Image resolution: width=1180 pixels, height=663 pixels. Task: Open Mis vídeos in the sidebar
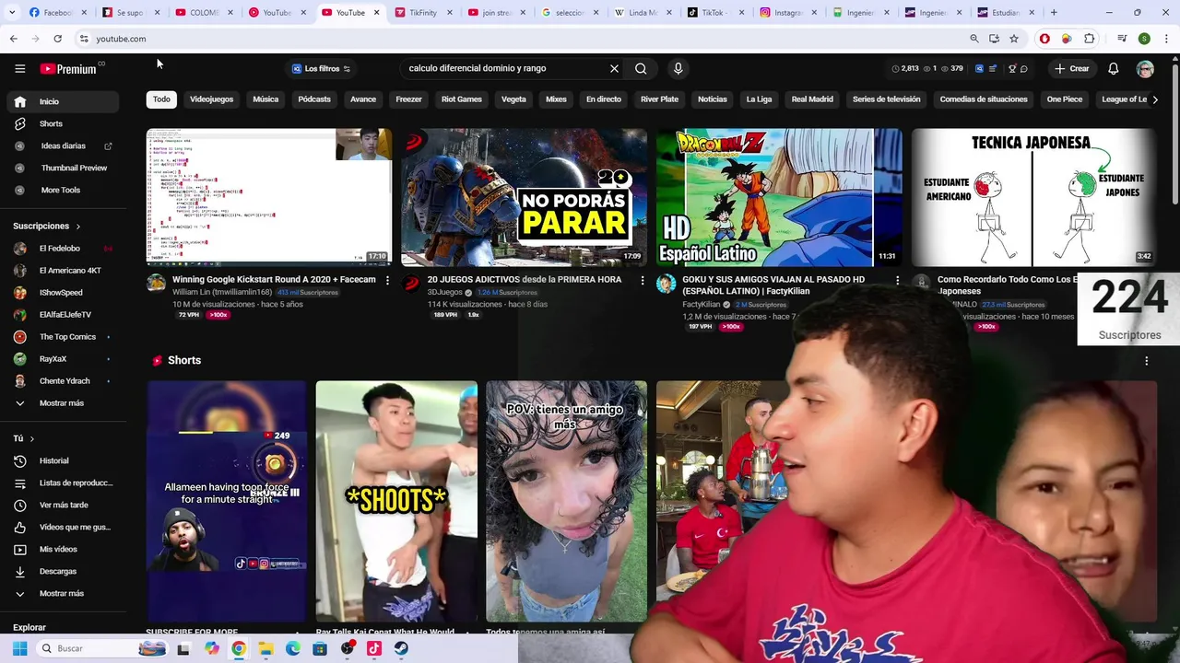pyautogui.click(x=63, y=549)
